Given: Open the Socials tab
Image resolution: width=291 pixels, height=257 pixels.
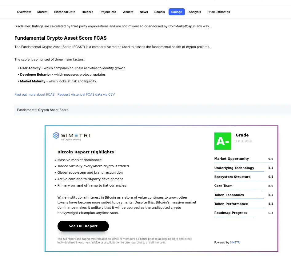Looking at the screenshot, I should tap(160, 12).
